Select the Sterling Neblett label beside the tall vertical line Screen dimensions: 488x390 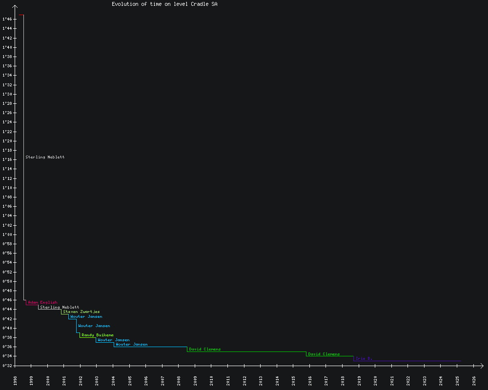tap(45, 157)
